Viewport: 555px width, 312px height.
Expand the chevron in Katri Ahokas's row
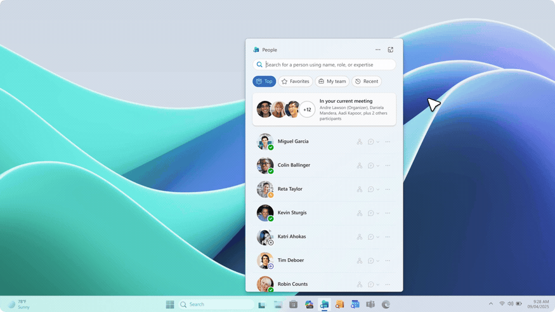[378, 237]
